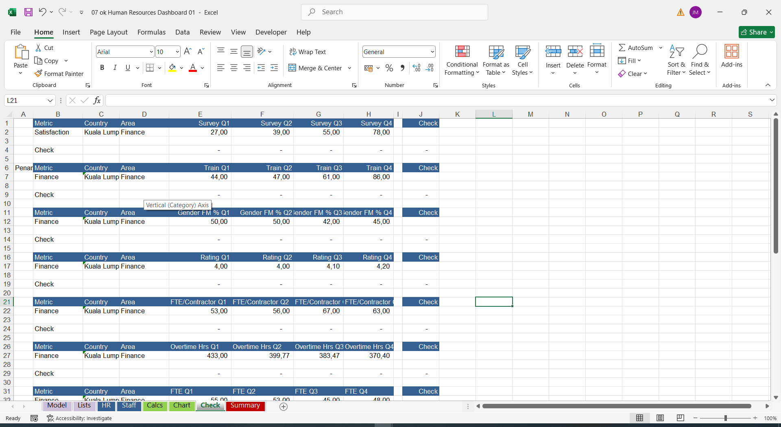Increase the cell indent
This screenshot has width=781, height=427.
[x=274, y=68]
